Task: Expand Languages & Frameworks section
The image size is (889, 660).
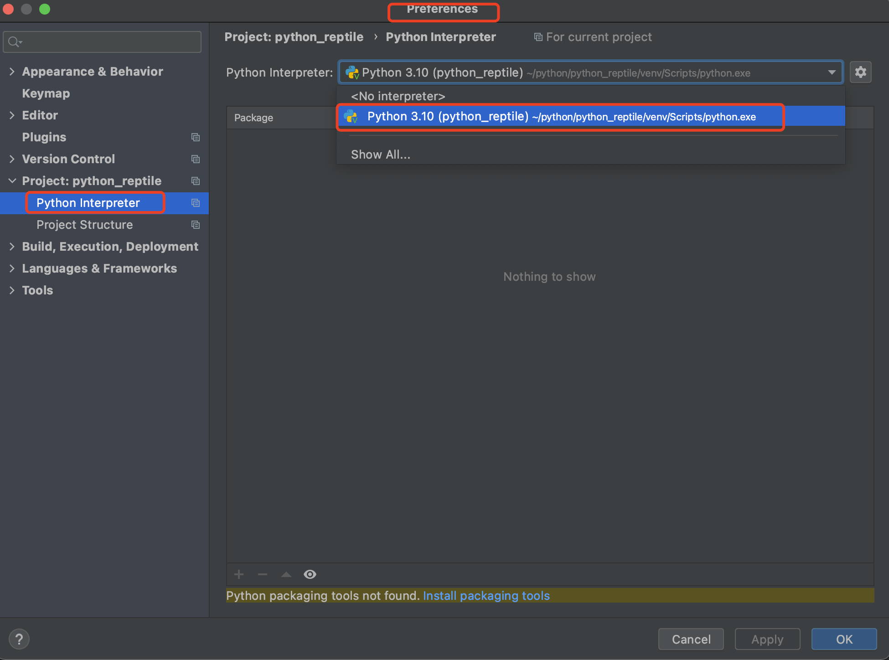Action: point(12,268)
